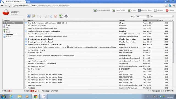The image size is (176, 99).
Task: Click the Reply-all toolbar icon
Action: (45, 16)
